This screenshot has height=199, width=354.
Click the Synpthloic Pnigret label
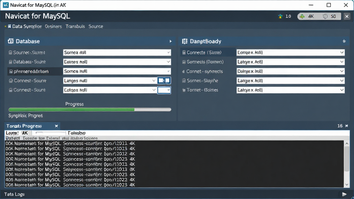(x=26, y=115)
